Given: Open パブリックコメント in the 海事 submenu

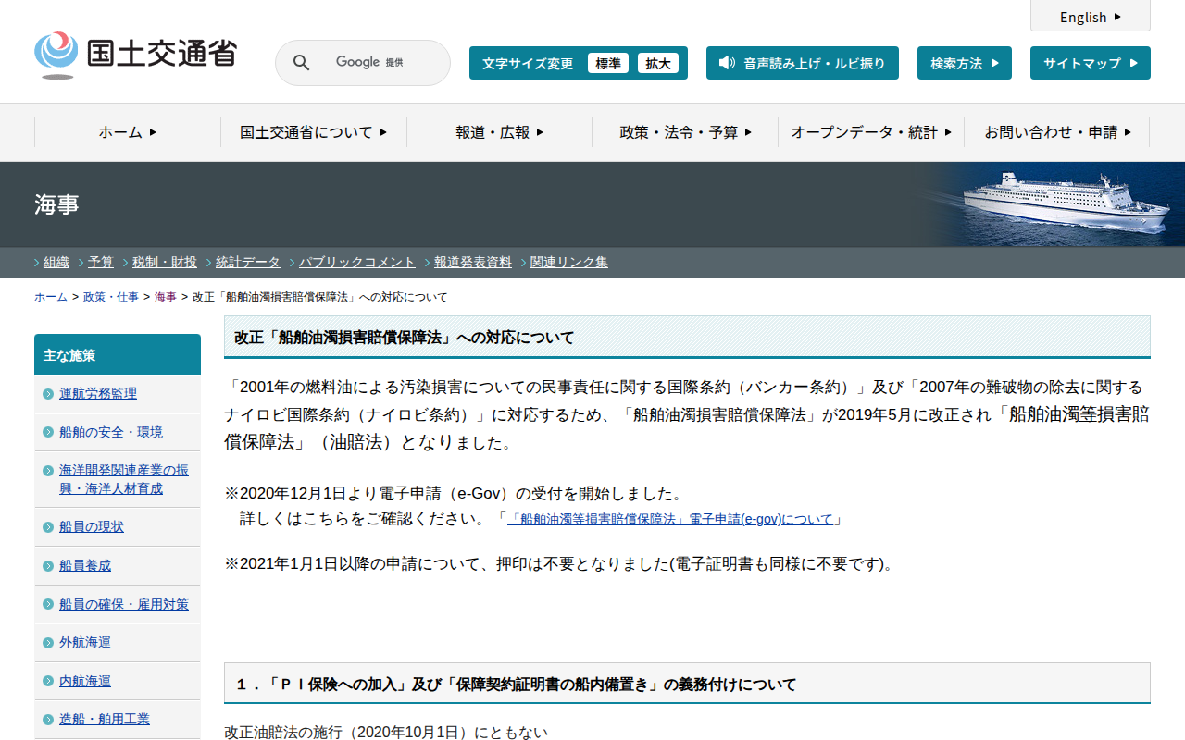Looking at the screenshot, I should coord(357,262).
